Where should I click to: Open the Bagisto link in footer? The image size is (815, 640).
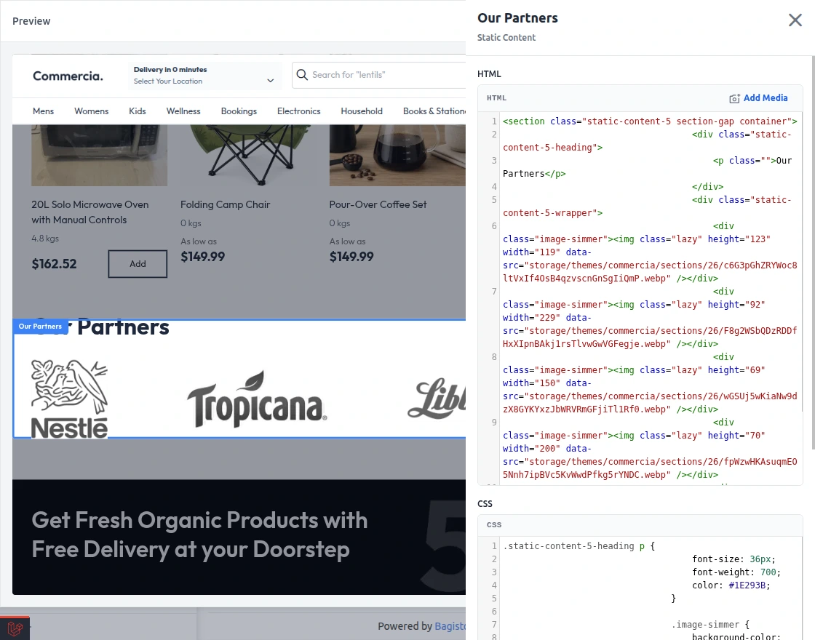(x=450, y=626)
